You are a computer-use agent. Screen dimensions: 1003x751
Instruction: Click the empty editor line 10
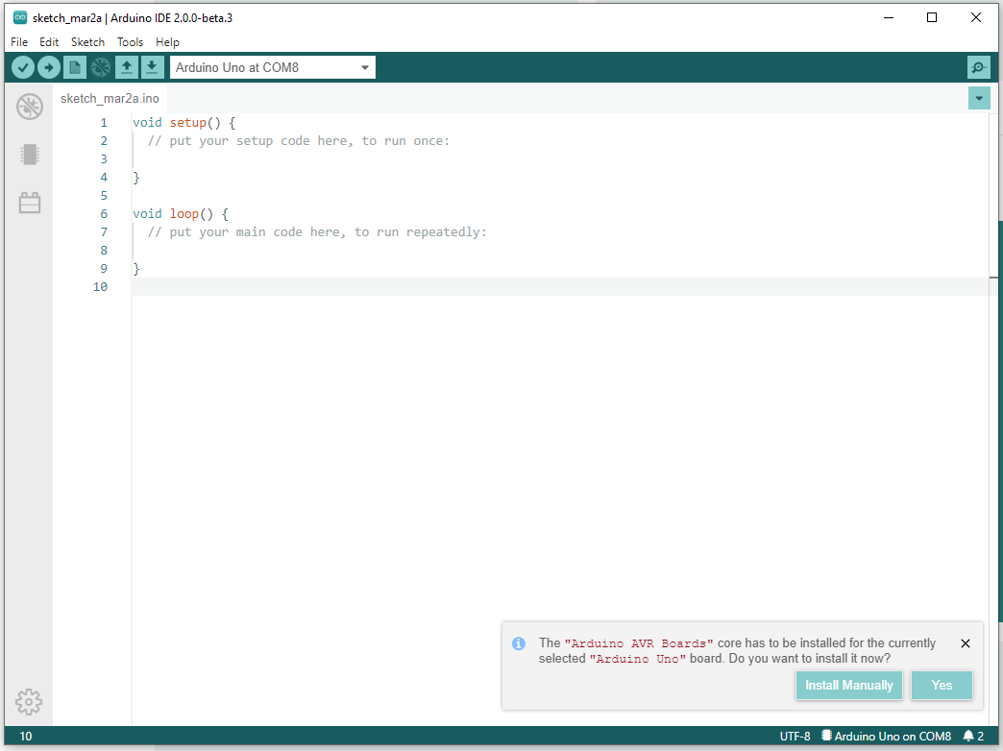click(560, 286)
